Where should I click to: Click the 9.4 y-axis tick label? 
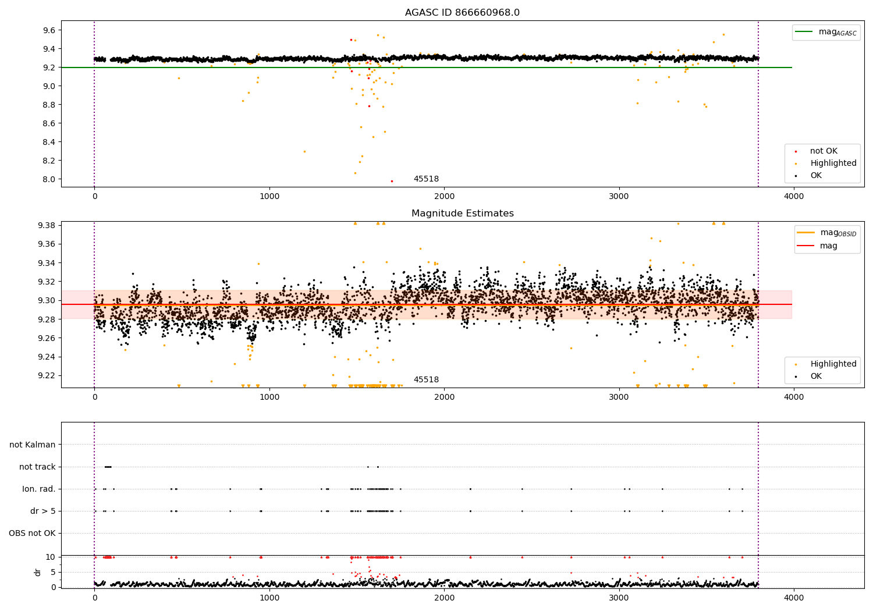(49, 49)
